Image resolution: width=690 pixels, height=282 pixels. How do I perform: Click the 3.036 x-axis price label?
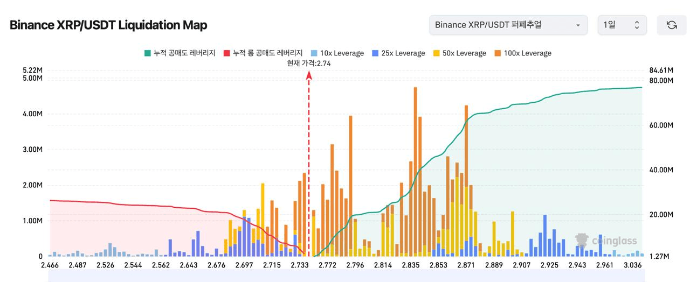(633, 265)
